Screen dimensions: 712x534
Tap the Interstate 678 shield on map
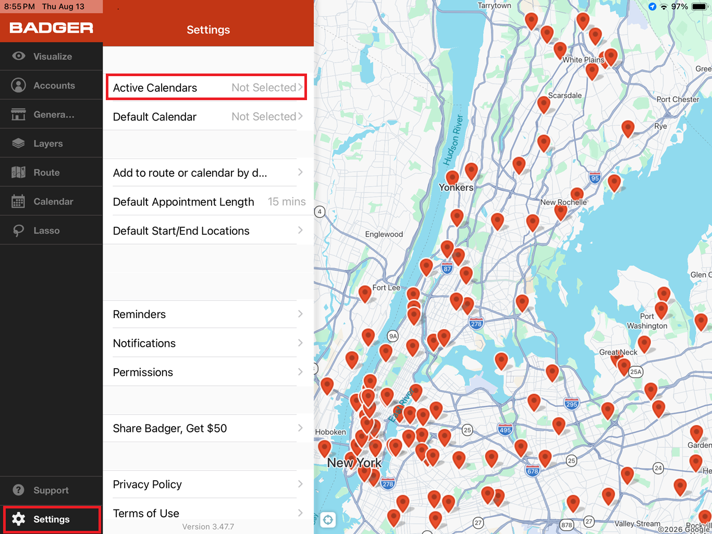532,471
